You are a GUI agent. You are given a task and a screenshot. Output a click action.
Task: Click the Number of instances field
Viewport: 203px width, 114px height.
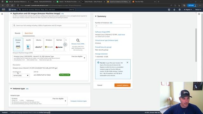tap(113, 26)
